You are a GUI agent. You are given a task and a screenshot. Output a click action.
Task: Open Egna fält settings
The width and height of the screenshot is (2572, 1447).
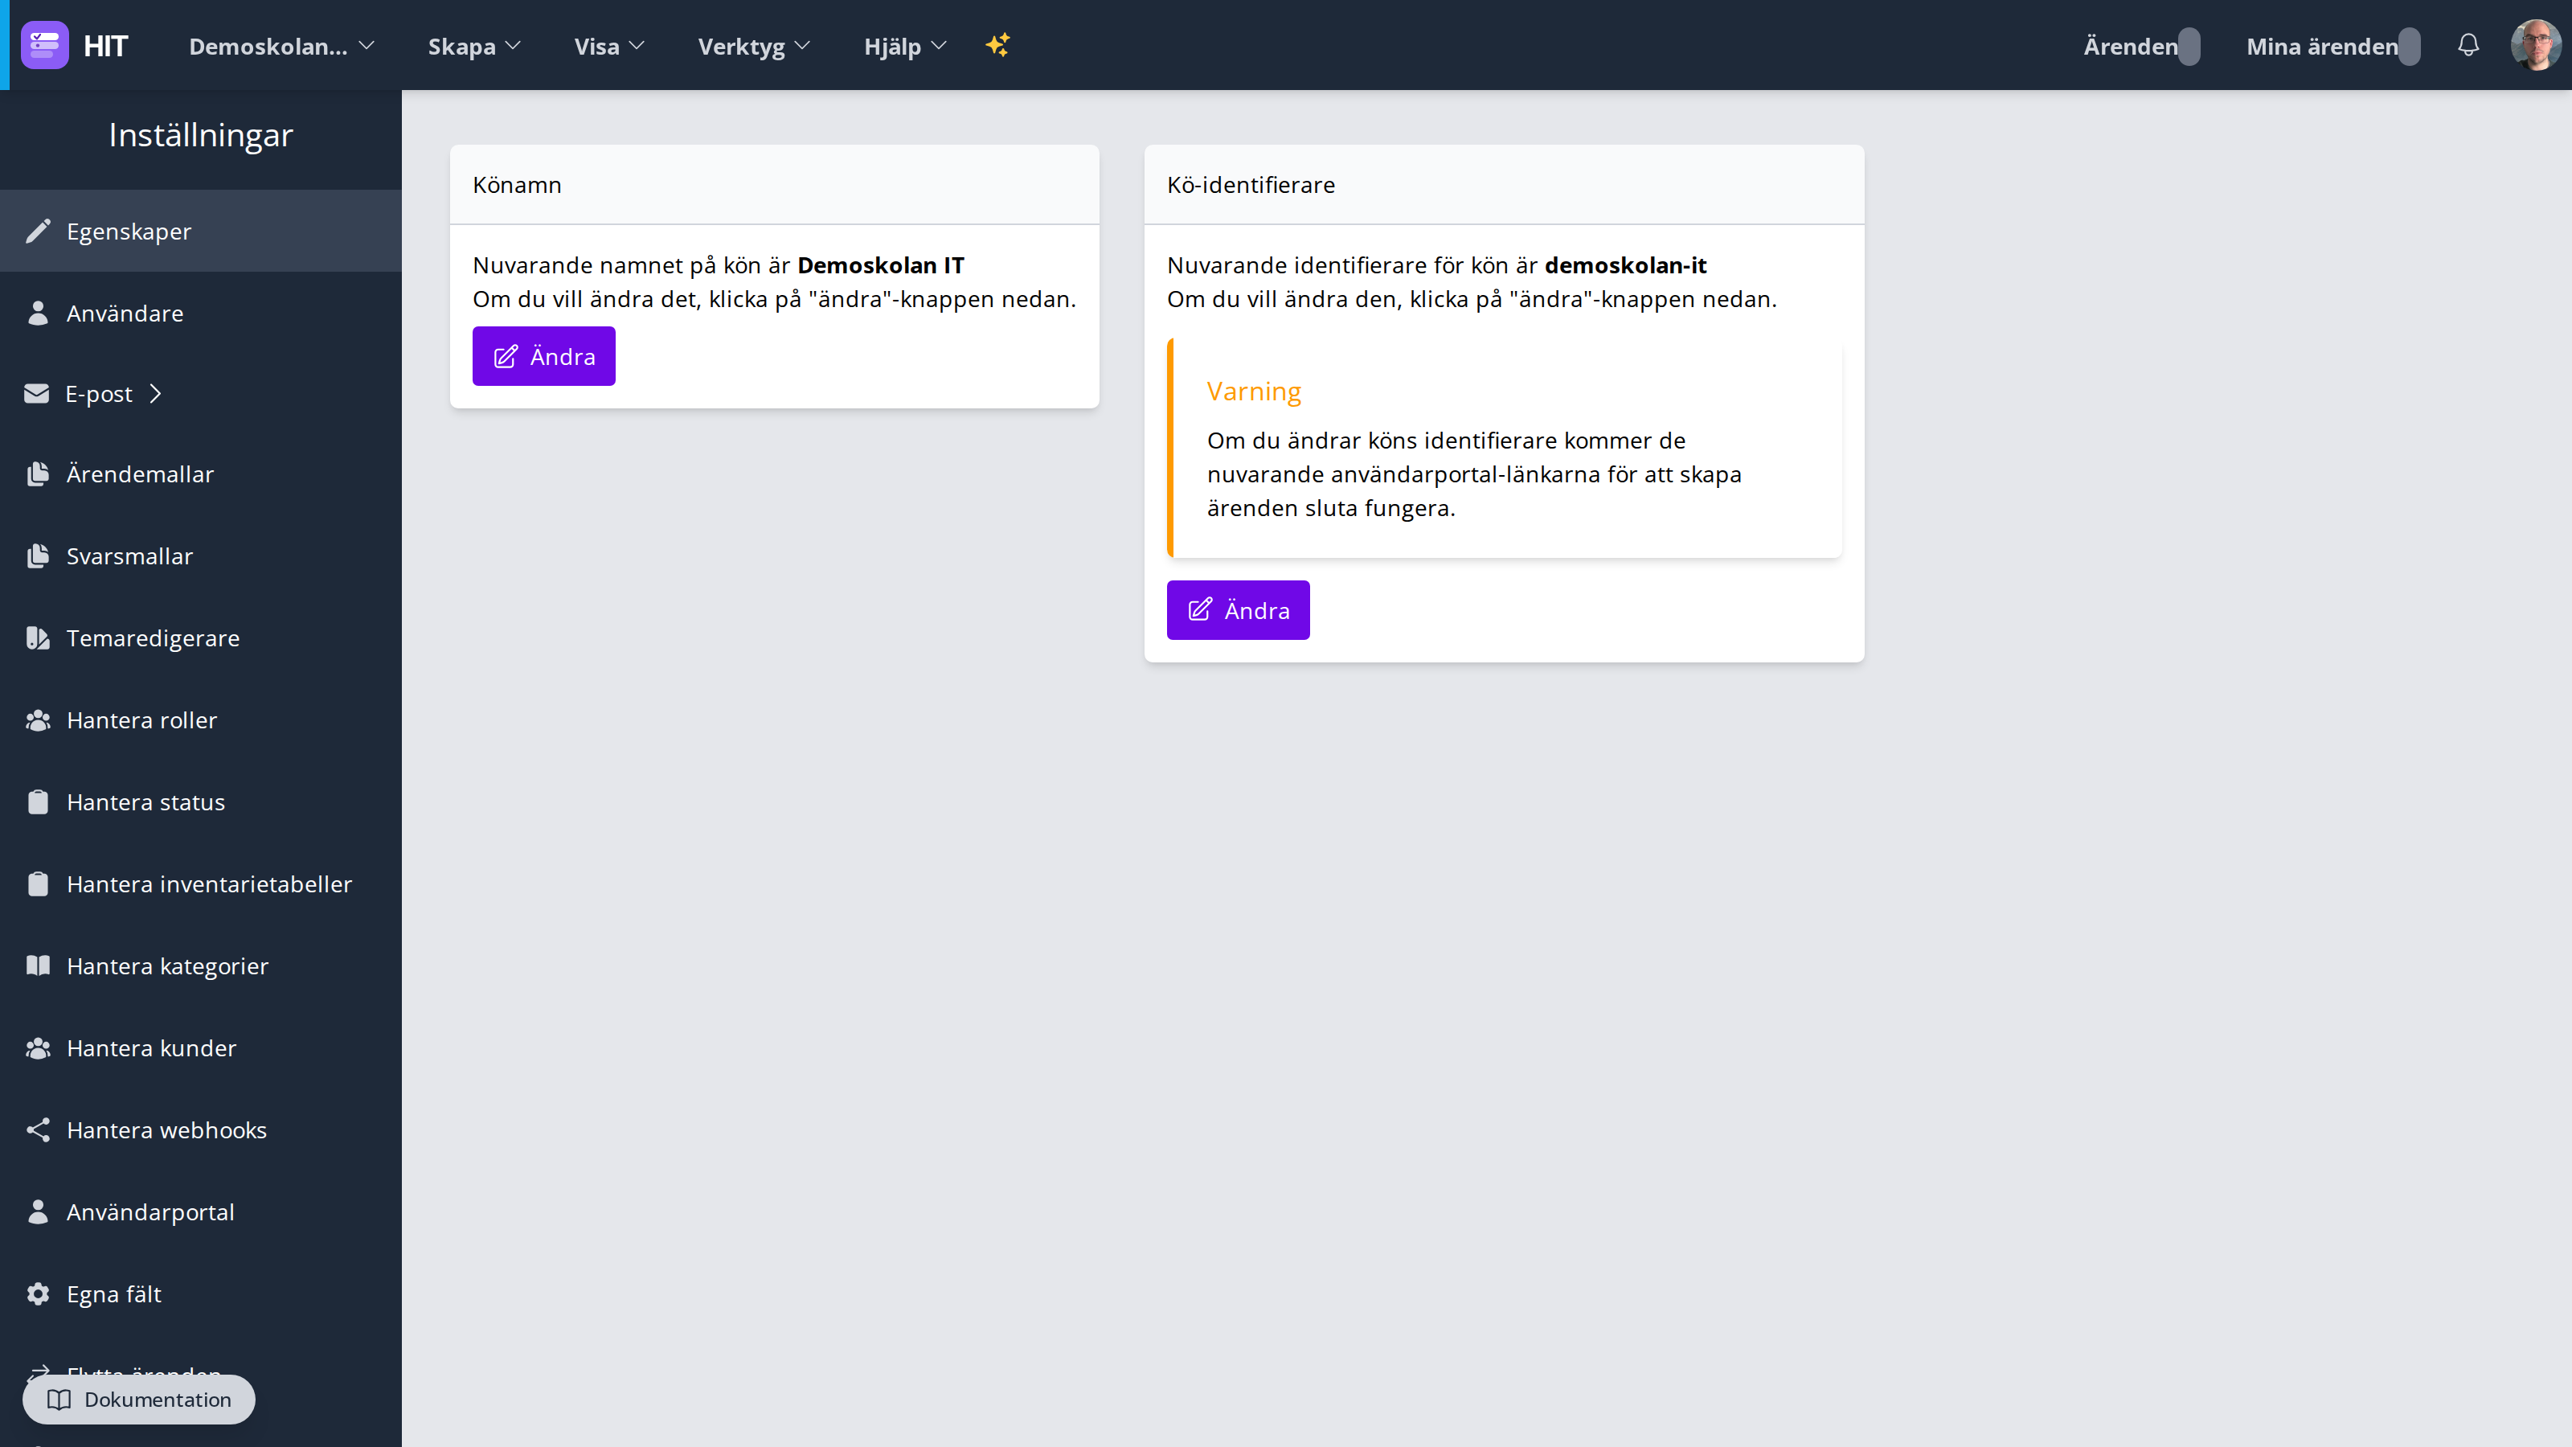point(201,1293)
